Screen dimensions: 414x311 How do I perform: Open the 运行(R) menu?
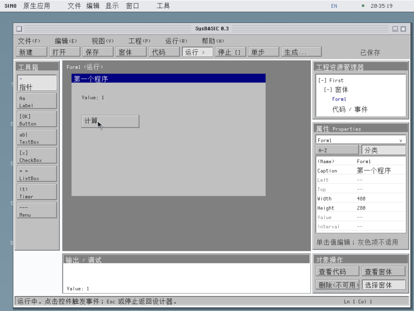click(x=176, y=41)
